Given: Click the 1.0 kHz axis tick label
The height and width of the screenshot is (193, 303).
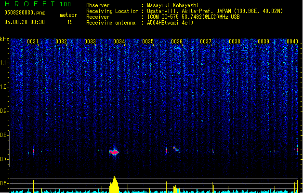Looking at the screenshot, I should (4, 87).
